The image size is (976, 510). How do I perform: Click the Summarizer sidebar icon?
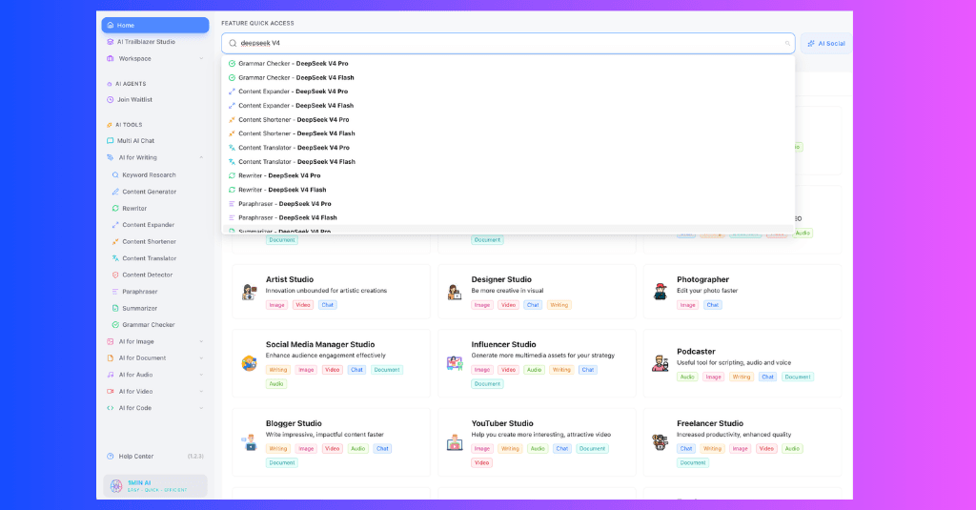(x=115, y=308)
